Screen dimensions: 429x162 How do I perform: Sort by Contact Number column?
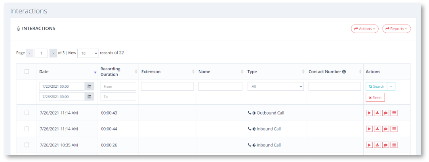point(360,72)
